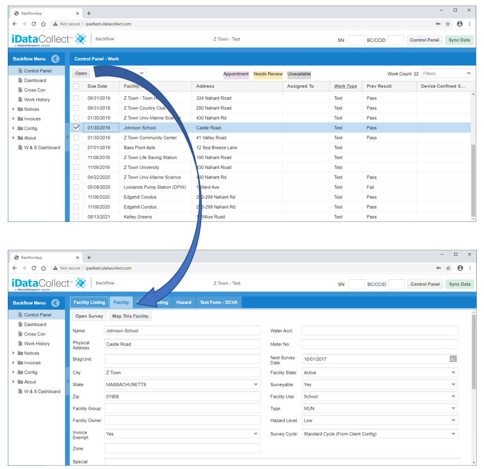
Task: Click the yellow Needs Review legend swatch
Action: click(x=268, y=74)
